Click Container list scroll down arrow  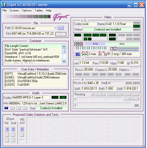click(64, 61)
